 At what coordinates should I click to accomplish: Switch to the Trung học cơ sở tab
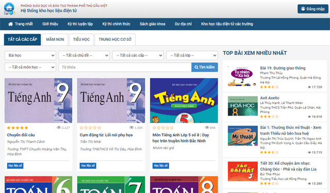115,39
